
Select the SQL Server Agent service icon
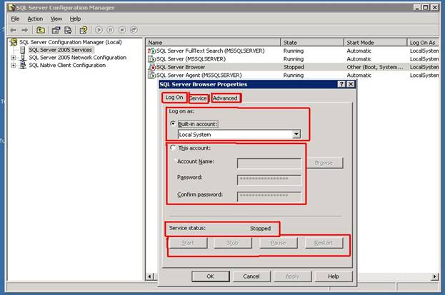(x=151, y=75)
